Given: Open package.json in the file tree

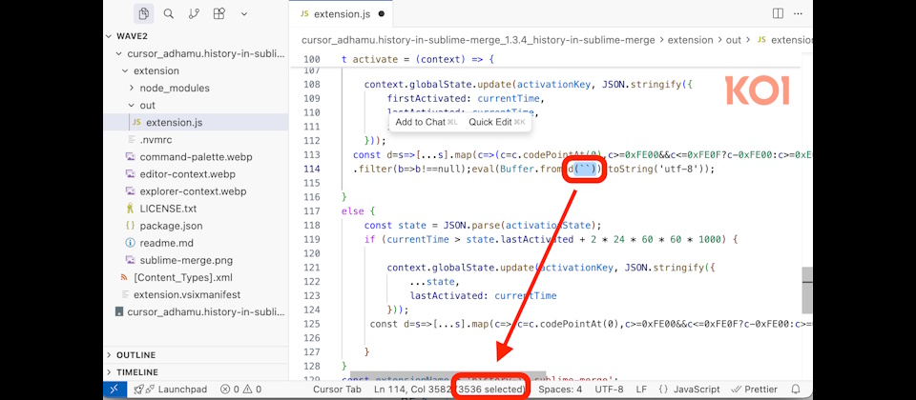Looking at the screenshot, I should pyautogui.click(x=171, y=226).
